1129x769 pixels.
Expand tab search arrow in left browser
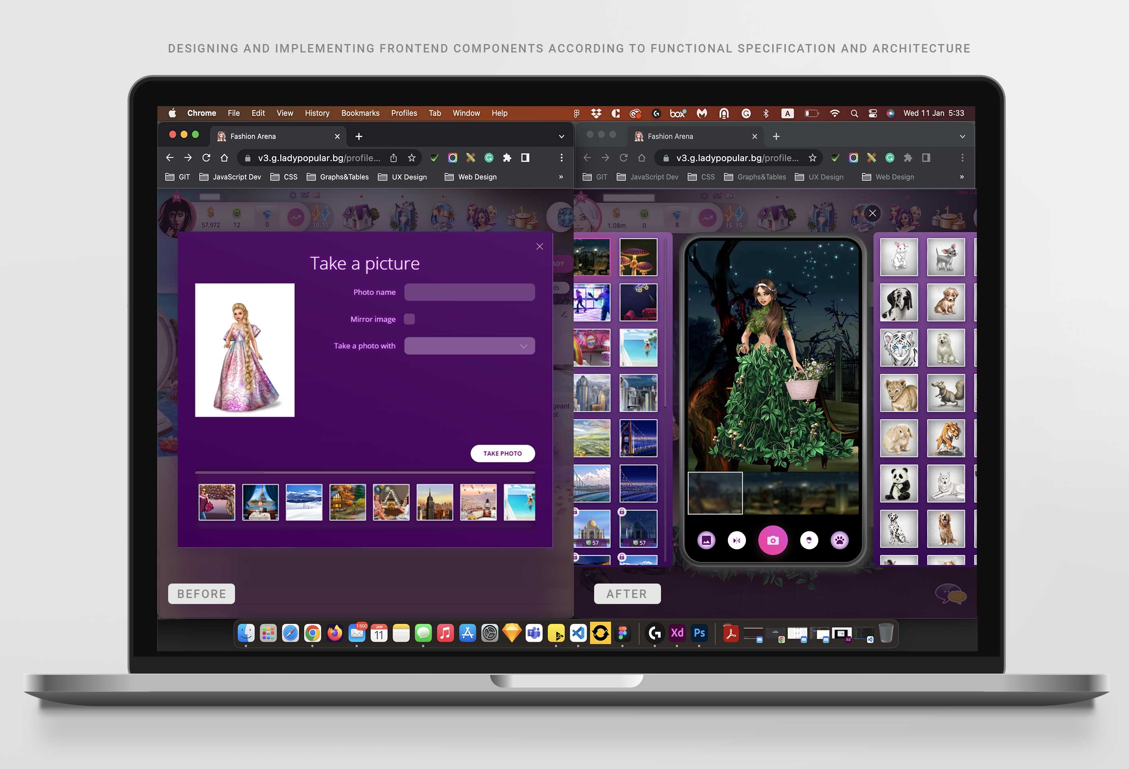[561, 137]
